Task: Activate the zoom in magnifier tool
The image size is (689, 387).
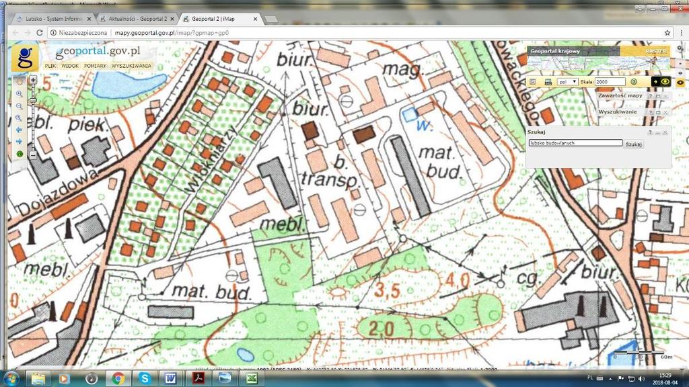Action: tap(20, 94)
